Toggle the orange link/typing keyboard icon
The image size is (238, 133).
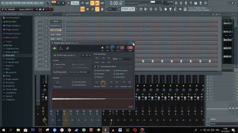97,9
